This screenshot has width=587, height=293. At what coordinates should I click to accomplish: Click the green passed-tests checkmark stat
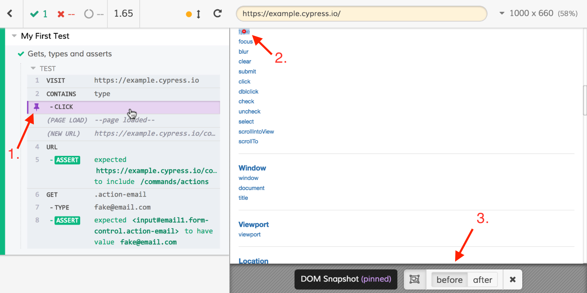(x=39, y=13)
